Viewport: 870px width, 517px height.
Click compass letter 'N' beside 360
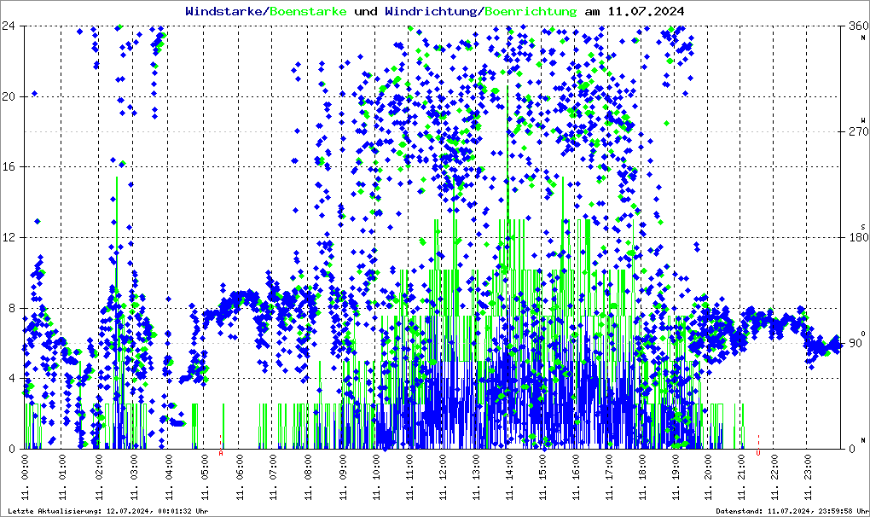[x=863, y=38]
